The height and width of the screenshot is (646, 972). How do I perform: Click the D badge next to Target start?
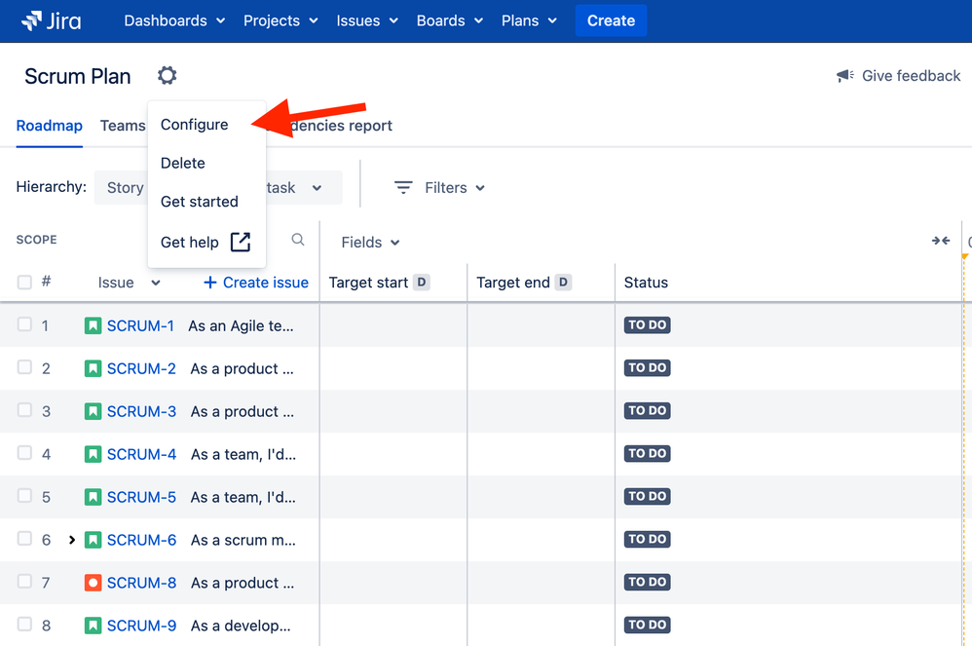[422, 283]
